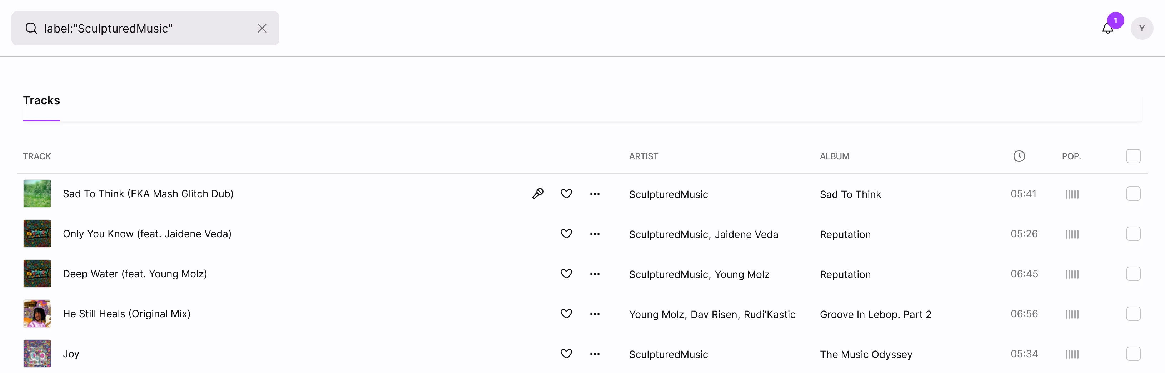
Task: Click the lyrics microphone icon on Sad To Think
Action: [538, 194]
